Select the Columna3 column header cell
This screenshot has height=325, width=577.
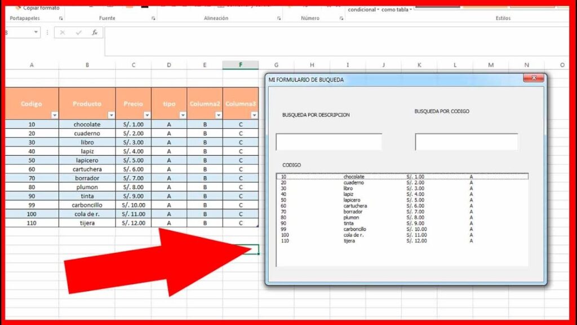coord(241,104)
